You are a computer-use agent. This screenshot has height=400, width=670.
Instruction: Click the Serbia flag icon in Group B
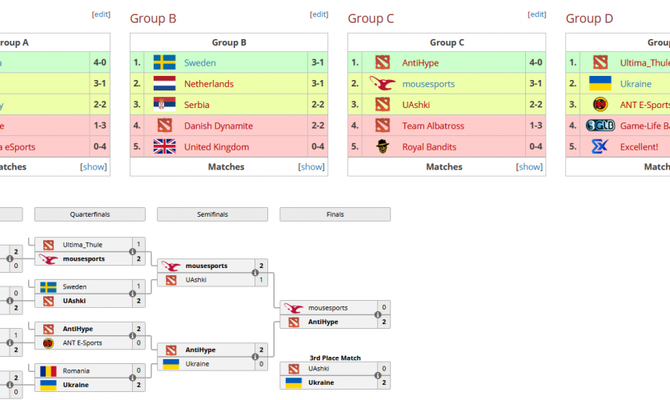coord(164,104)
